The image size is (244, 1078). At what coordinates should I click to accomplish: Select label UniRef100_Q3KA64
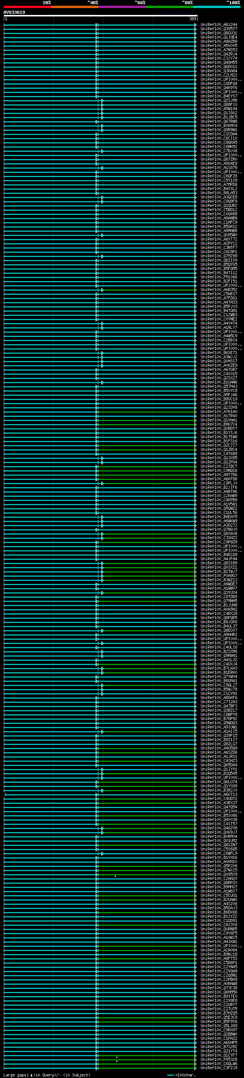coord(219,71)
